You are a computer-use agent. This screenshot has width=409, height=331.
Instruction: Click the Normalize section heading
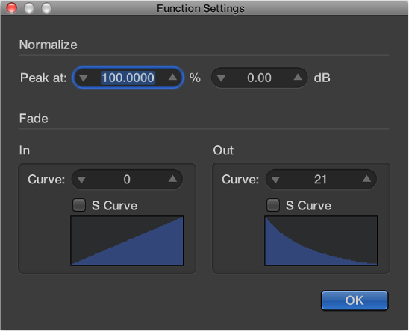[x=49, y=45]
